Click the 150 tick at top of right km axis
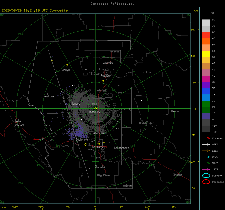Image resolution: width=225 pixels, height=210 pixels. coord(193,29)
